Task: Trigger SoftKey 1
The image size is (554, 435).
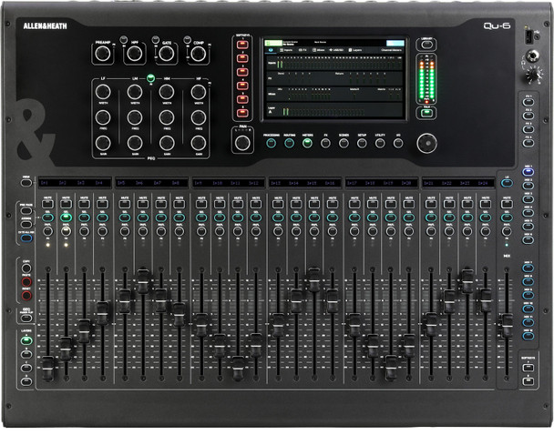Action: [x=242, y=45]
